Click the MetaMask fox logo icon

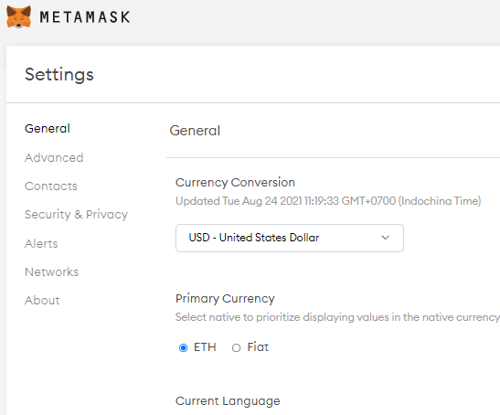[19, 16]
